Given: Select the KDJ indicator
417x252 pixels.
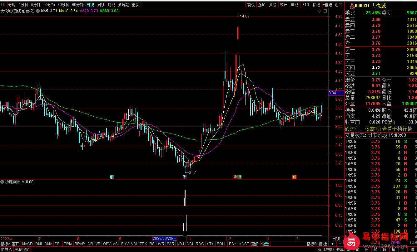Looking at the screenshot, I should coord(181,244).
